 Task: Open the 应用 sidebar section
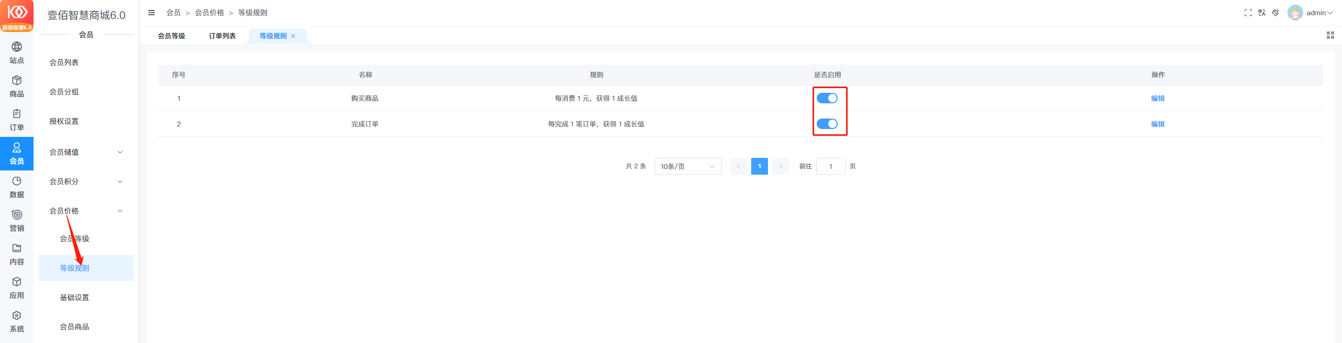tap(17, 288)
